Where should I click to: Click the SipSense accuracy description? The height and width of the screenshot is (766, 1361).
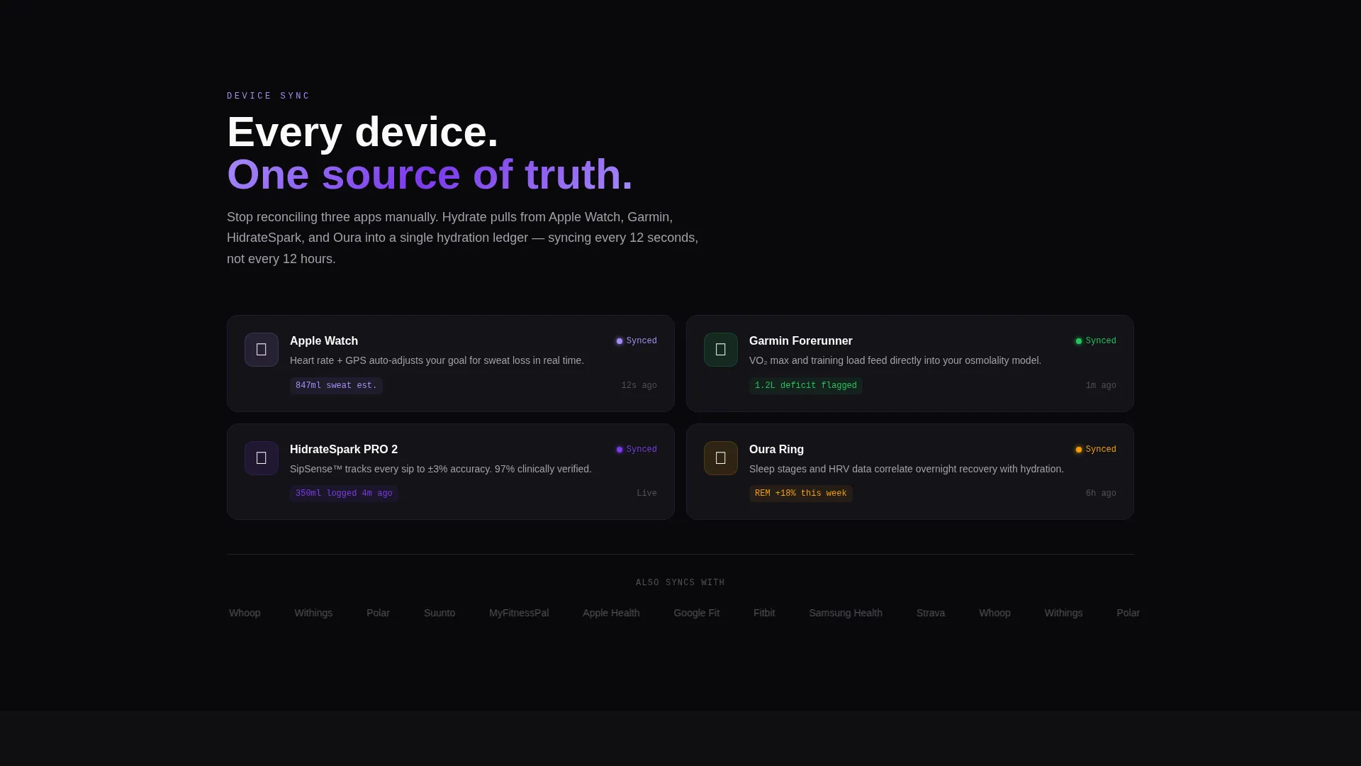pos(441,470)
